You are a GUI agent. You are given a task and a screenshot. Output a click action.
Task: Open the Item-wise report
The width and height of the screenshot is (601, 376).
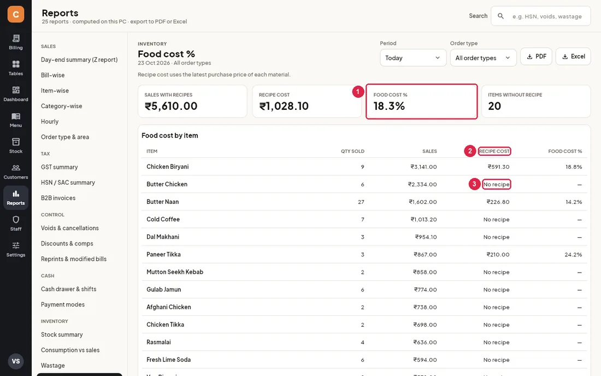point(55,91)
